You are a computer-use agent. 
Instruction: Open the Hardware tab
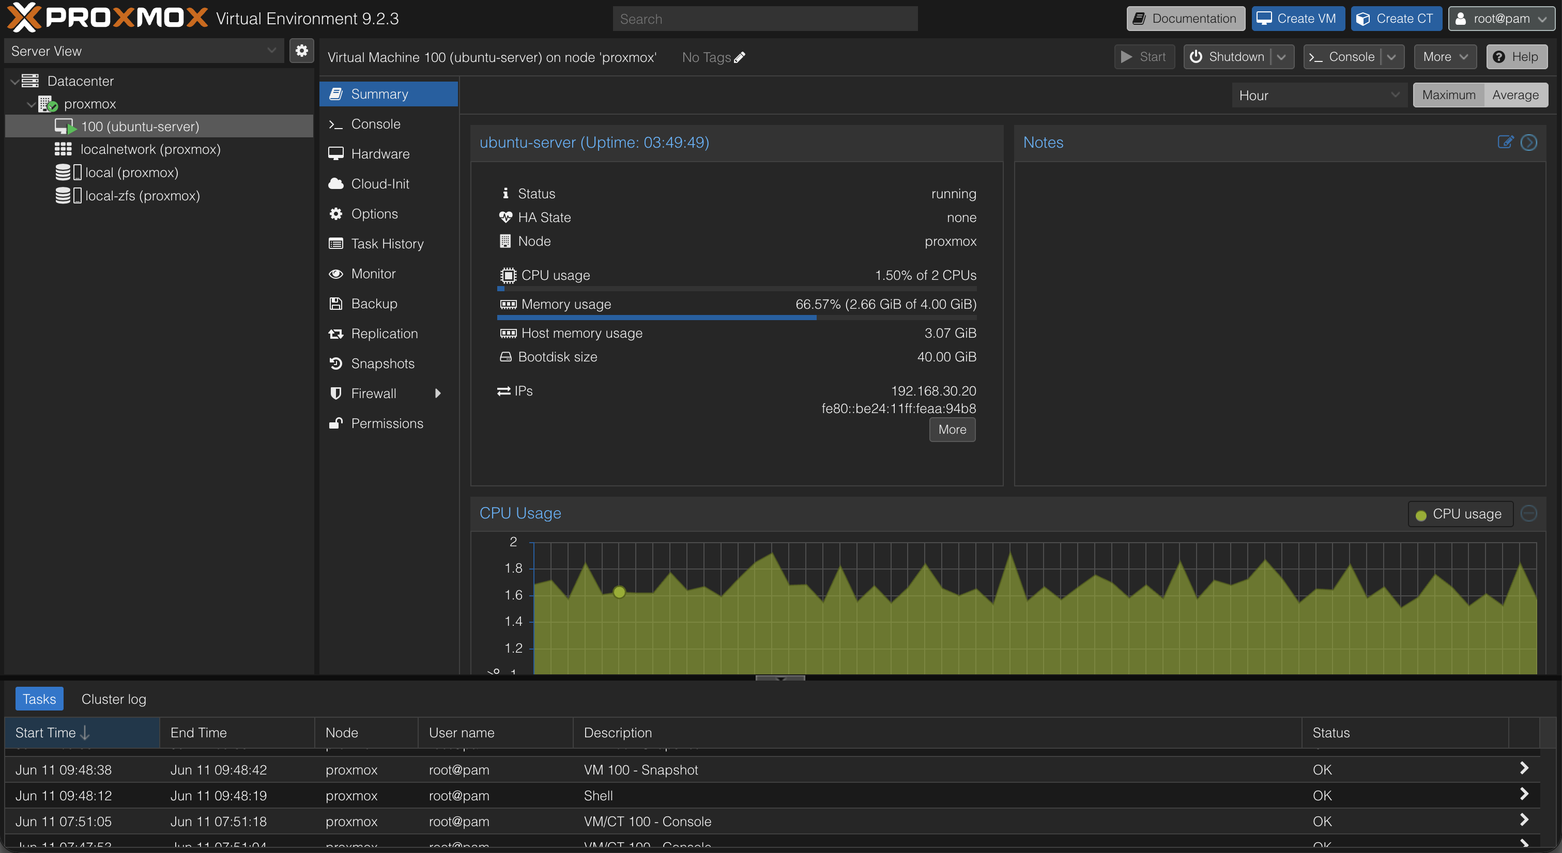pos(389,154)
